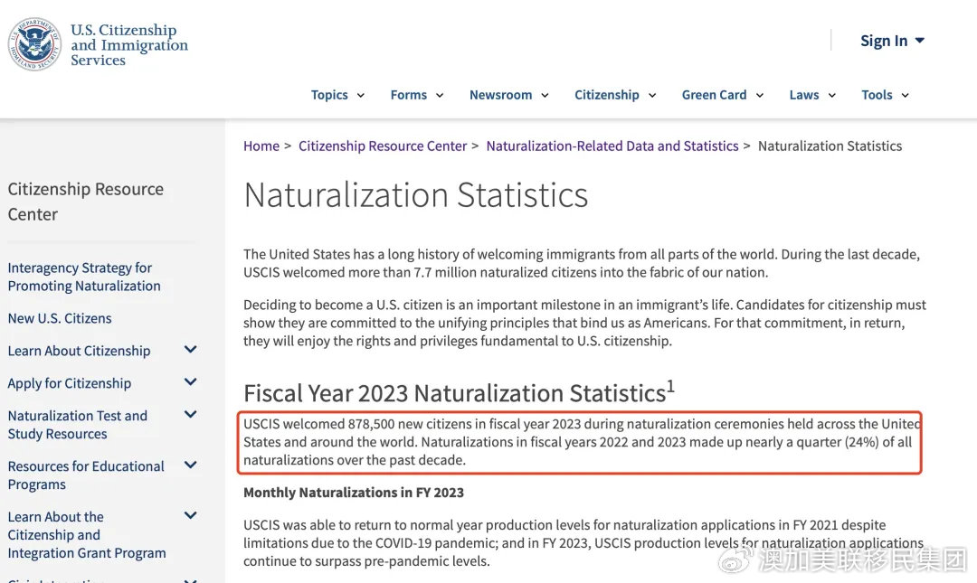Click the paragraph starting "USCIS was able to return"
The width and height of the screenshot is (977, 583).
coord(583,543)
